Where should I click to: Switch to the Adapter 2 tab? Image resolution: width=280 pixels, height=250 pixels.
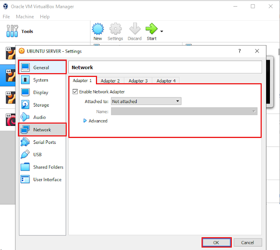coord(110,81)
